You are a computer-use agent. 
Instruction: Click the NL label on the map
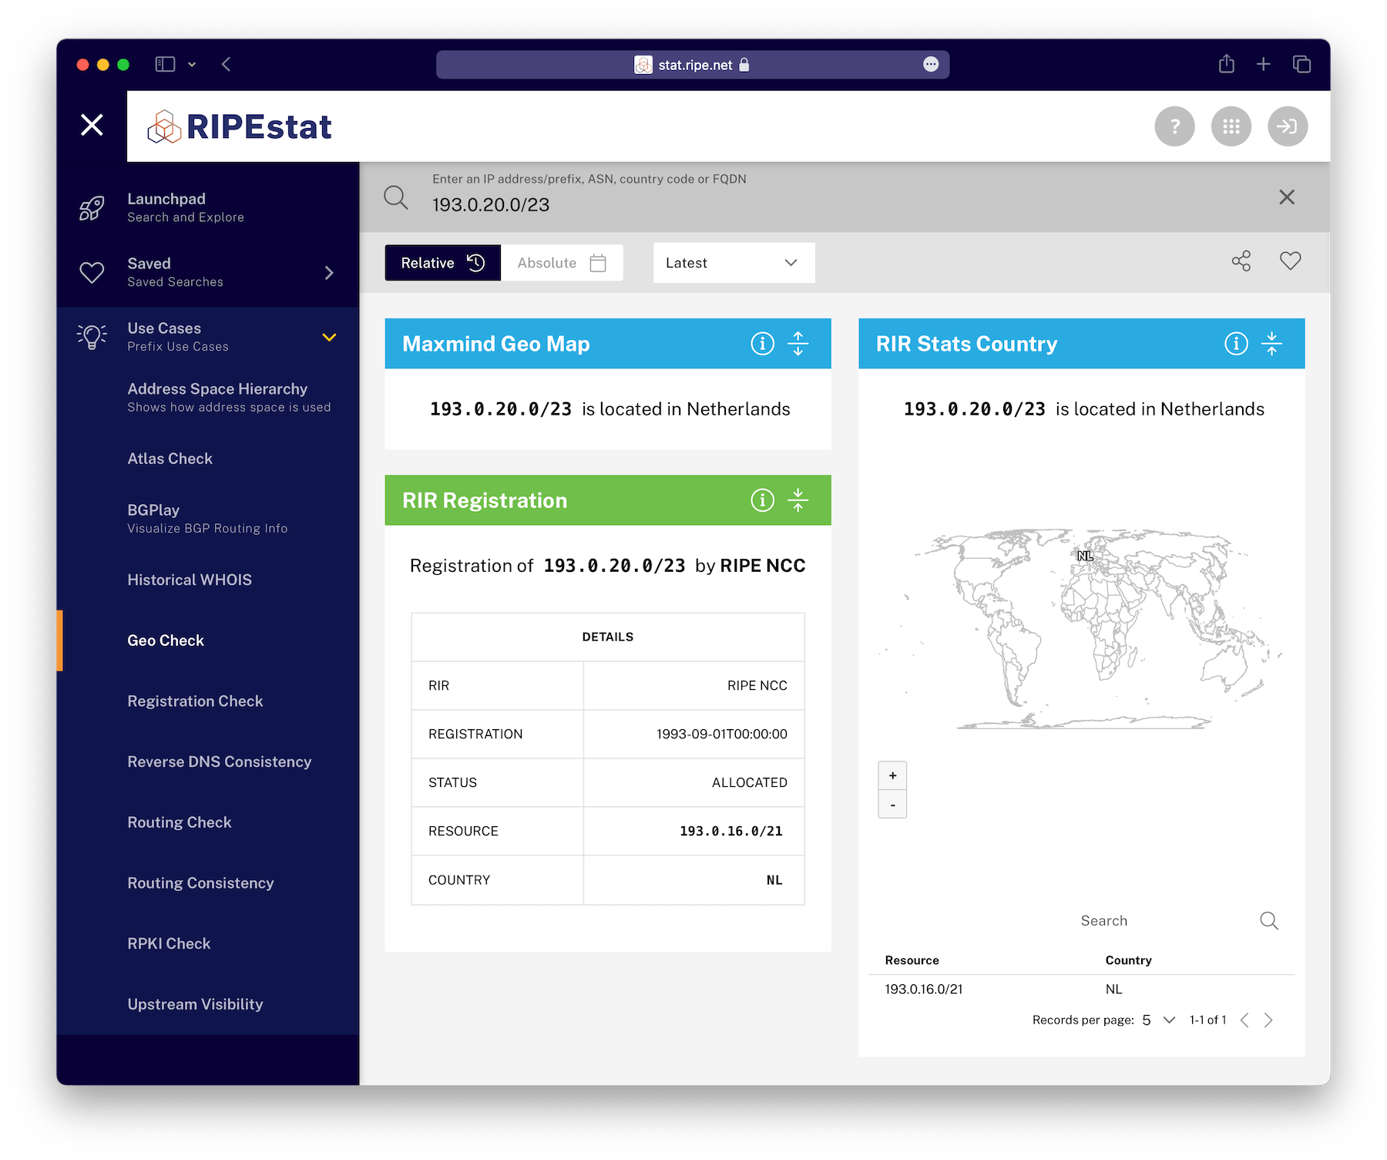tap(1085, 556)
